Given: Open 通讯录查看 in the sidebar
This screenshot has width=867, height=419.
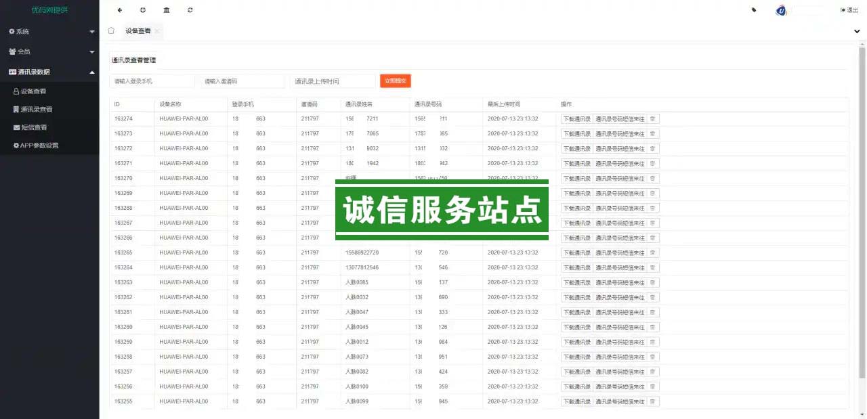Looking at the screenshot, I should [37, 109].
